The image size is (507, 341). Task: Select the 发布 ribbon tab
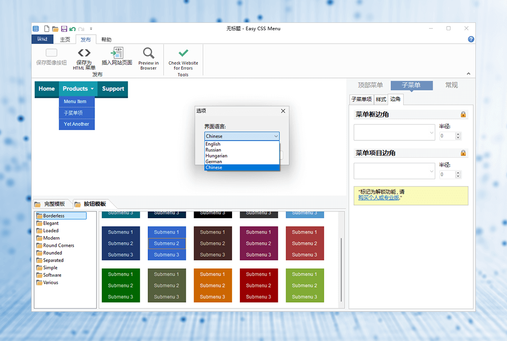86,39
